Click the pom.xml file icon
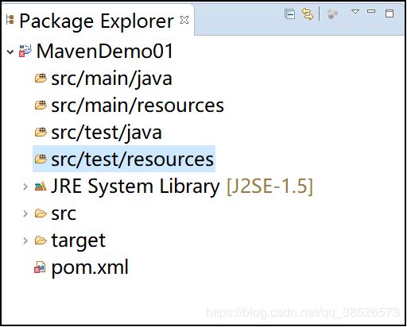Screen dimensions: 407x327 tap(40, 267)
